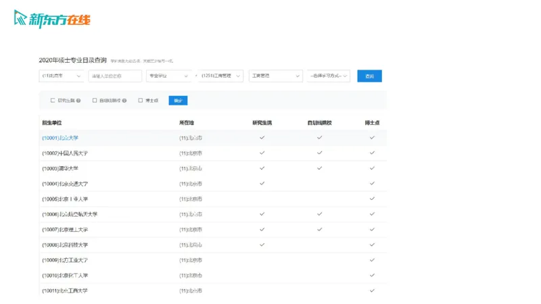Image resolution: width=541 pixels, height=304 pixels.
Task: Click the blue 确定 confirm button
Action: 178,101
